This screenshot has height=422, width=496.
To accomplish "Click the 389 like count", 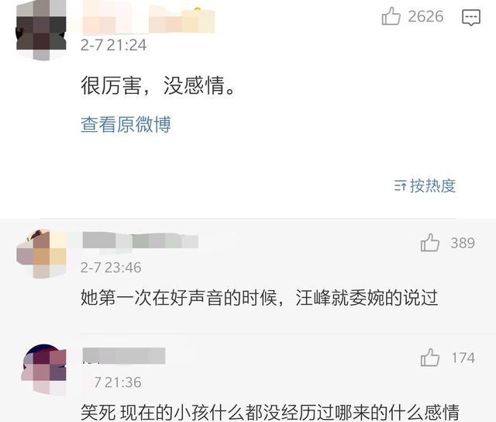I will [463, 243].
